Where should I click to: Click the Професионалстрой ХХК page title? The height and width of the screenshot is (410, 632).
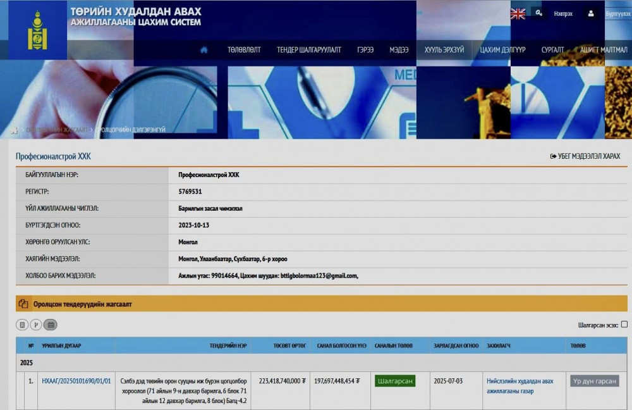coord(53,156)
